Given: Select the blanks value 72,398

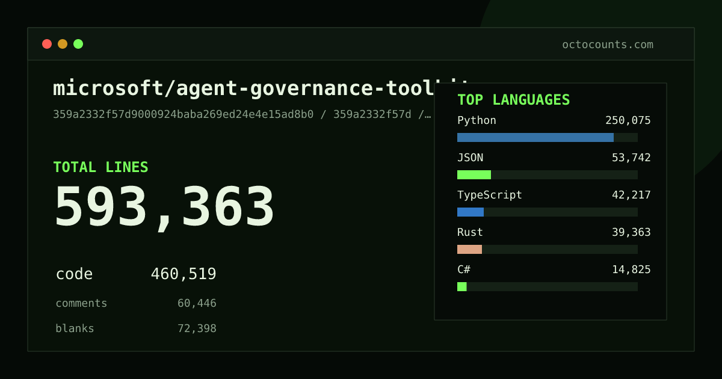Looking at the screenshot, I should [x=197, y=328].
